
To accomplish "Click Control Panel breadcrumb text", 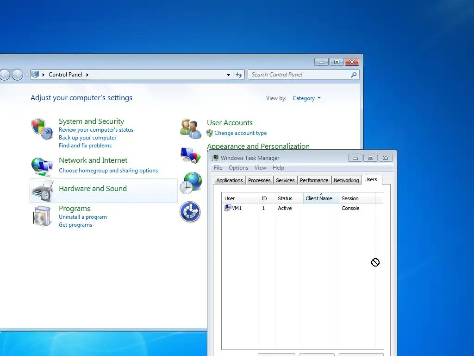I will pyautogui.click(x=65, y=75).
